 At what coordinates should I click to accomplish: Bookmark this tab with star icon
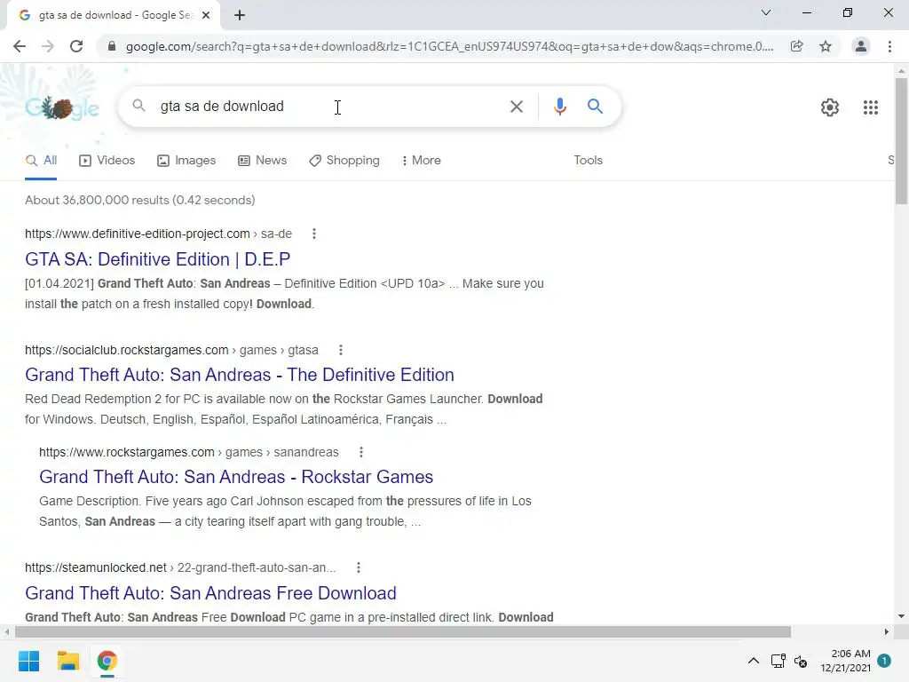pyautogui.click(x=826, y=46)
